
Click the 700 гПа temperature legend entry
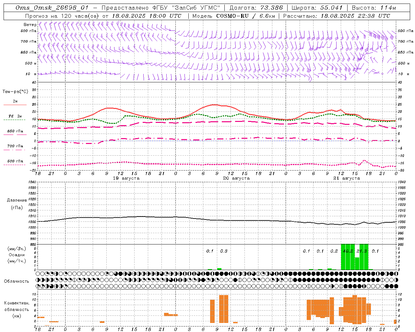(x=15, y=147)
